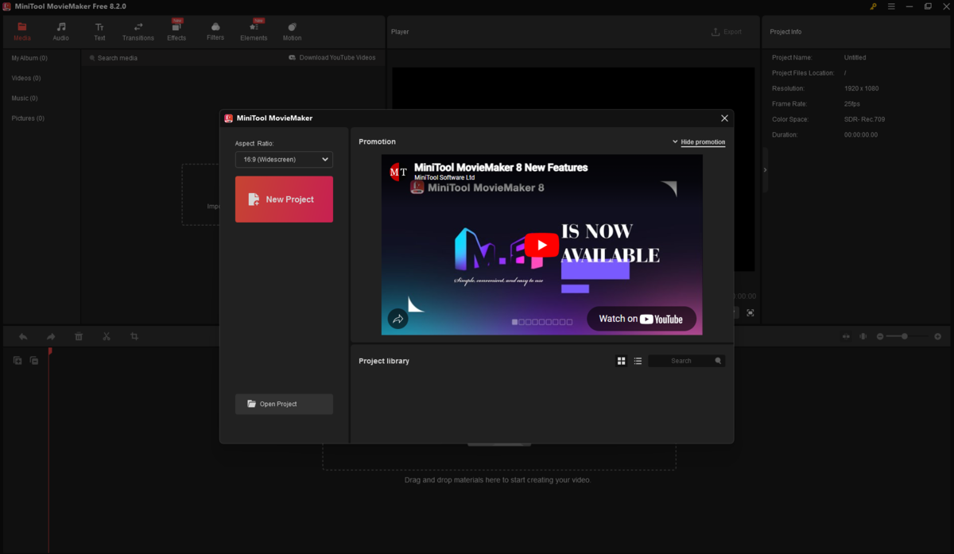954x554 pixels.
Task: Click the timeline Redo arrow
Action: pos(51,336)
